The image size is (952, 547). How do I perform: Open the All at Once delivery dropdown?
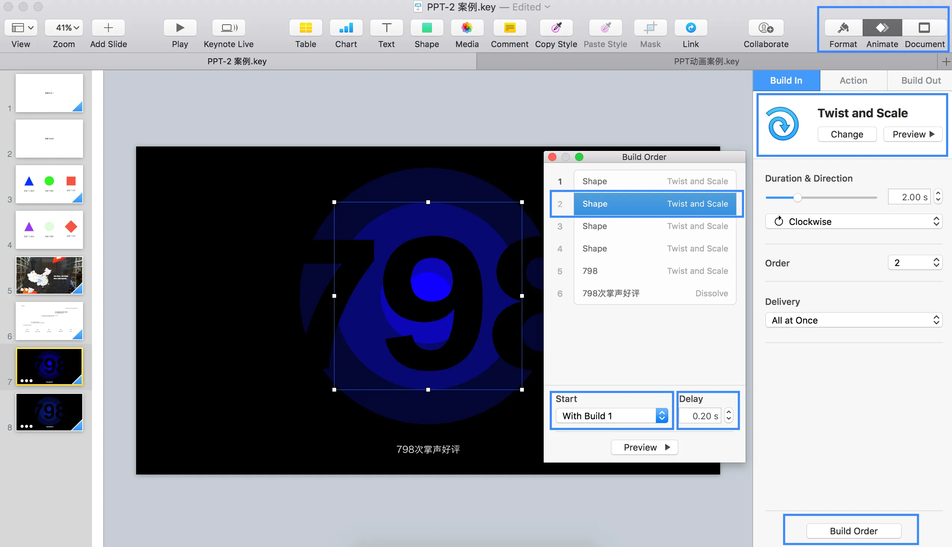pyautogui.click(x=853, y=320)
